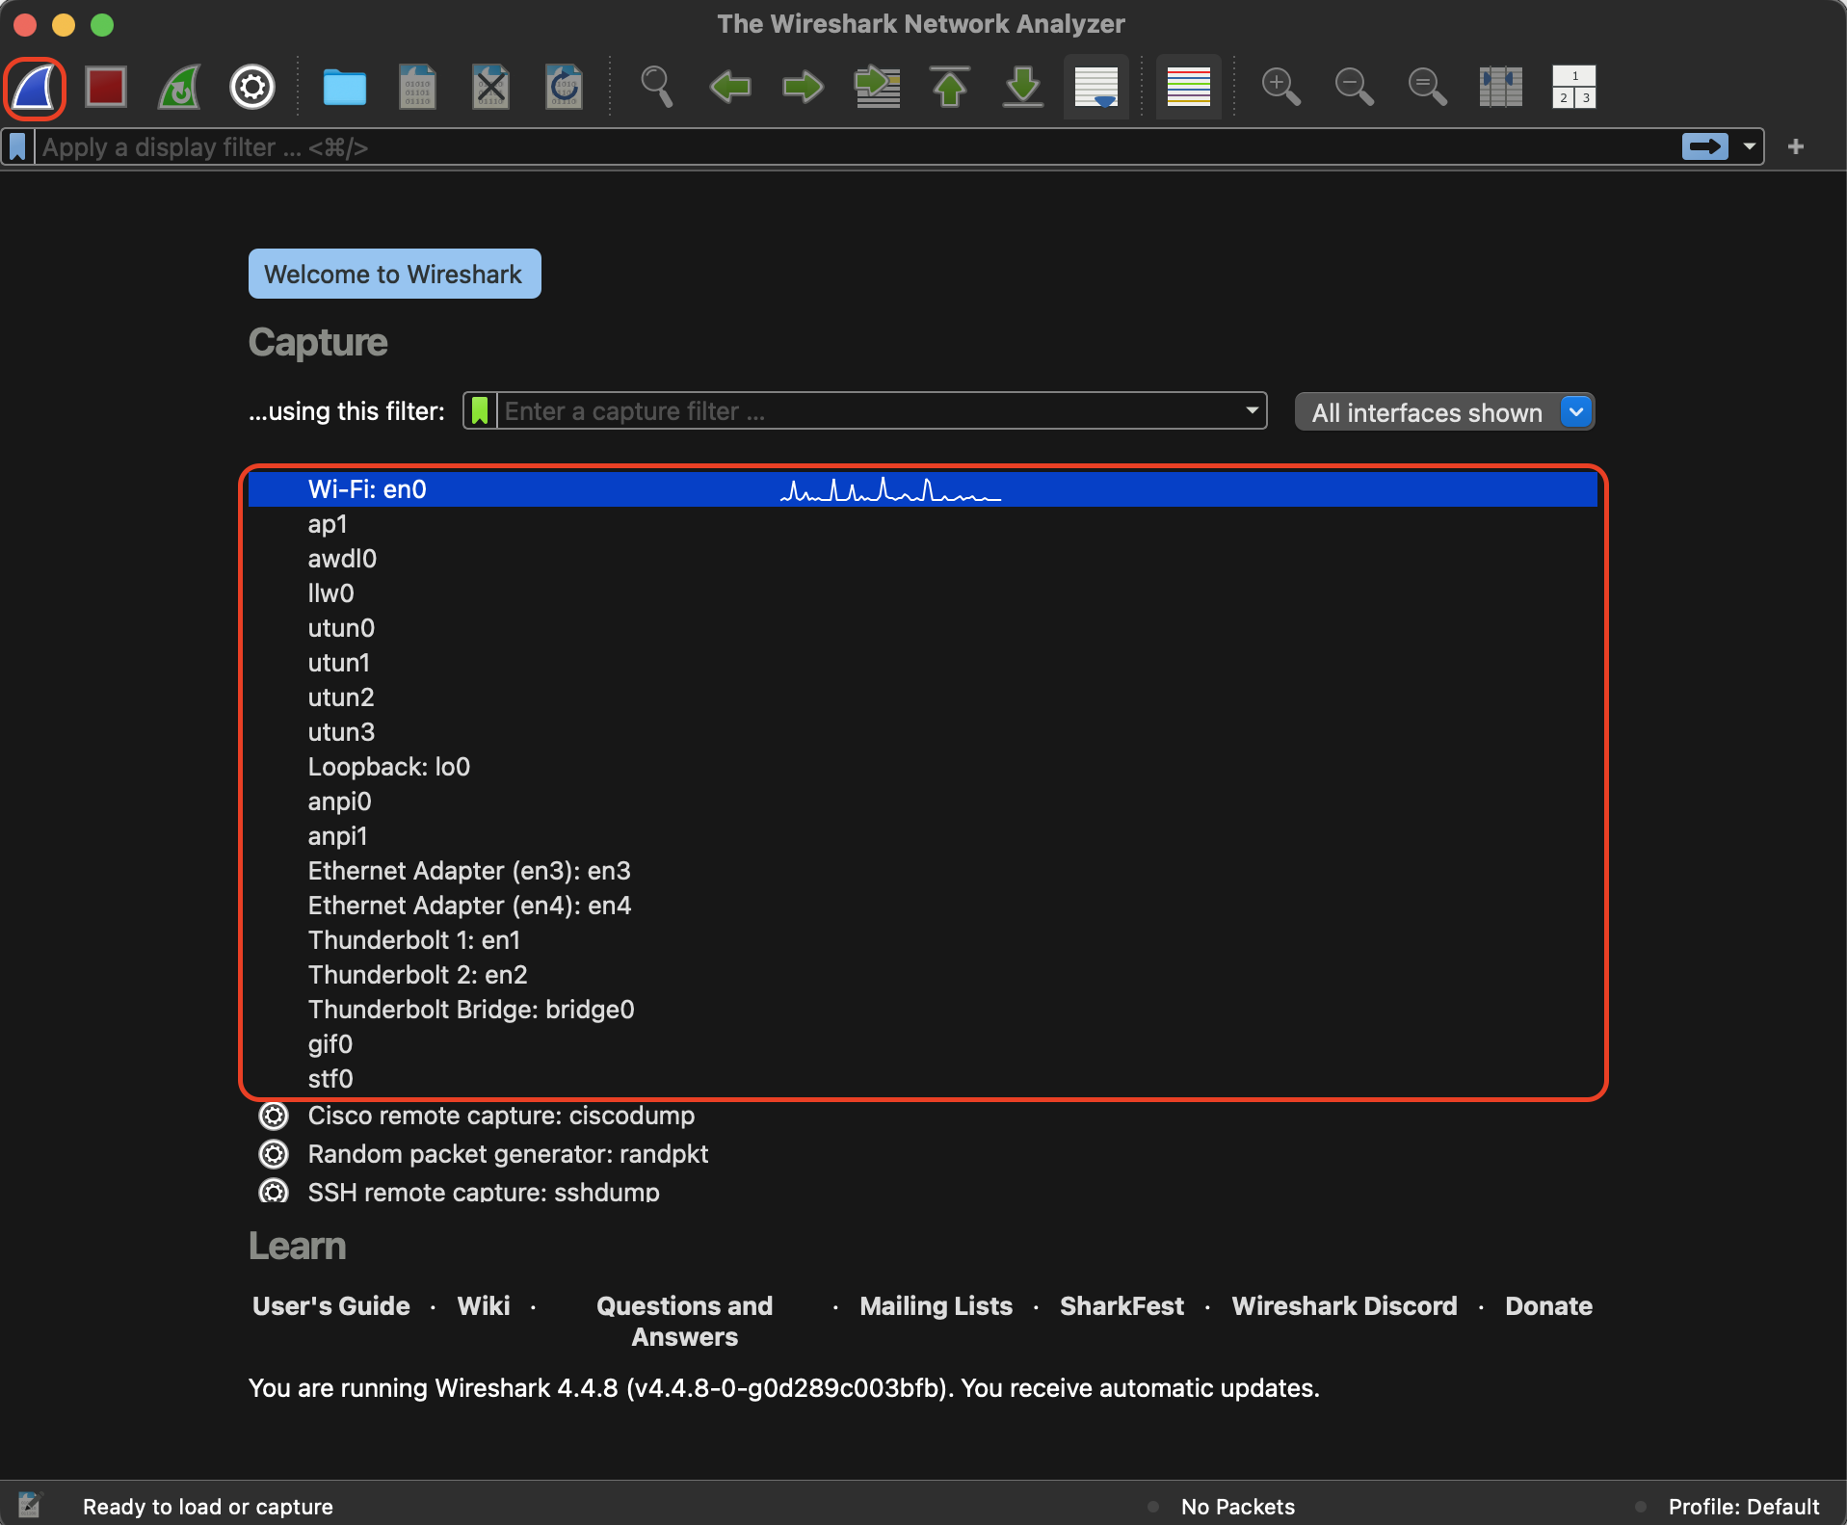Start capturing packets with the shark fin icon
The height and width of the screenshot is (1525, 1847).
[x=35, y=88]
